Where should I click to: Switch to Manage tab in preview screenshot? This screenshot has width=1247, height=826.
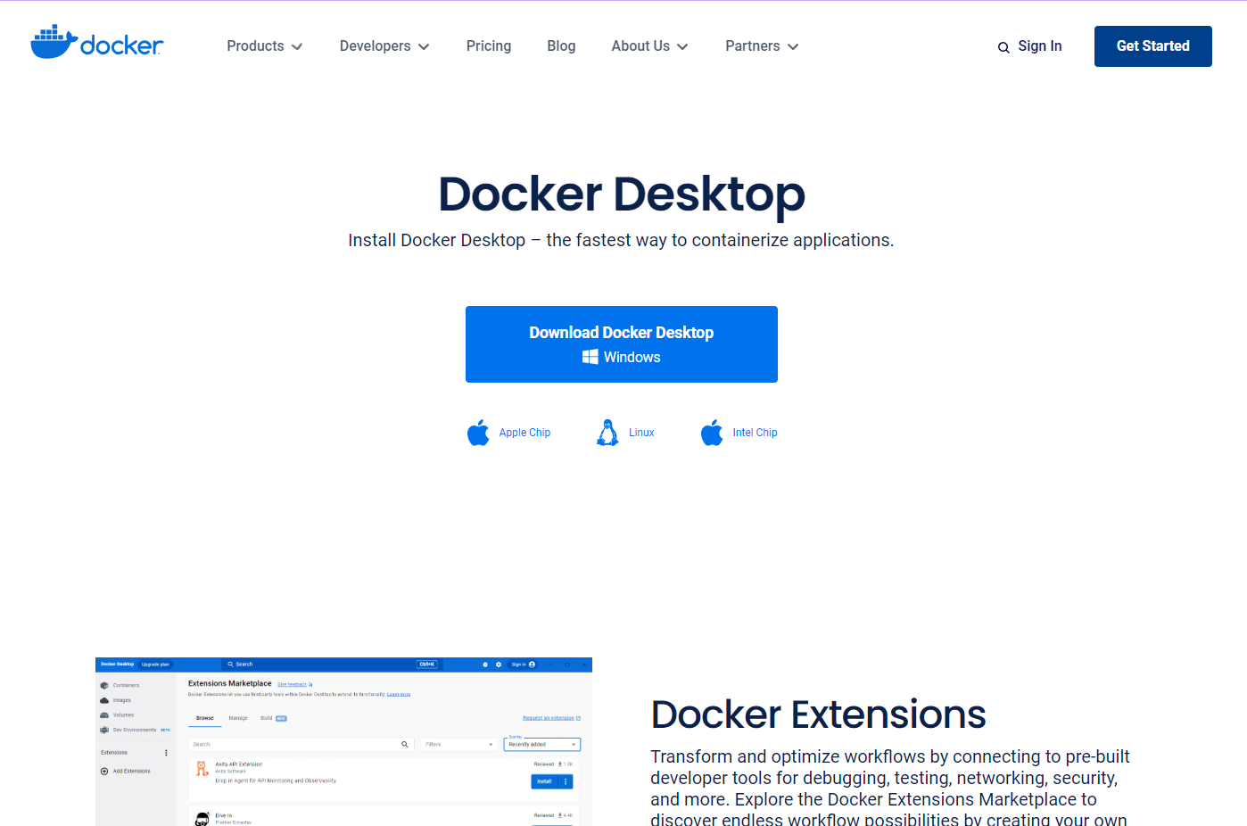[238, 718]
